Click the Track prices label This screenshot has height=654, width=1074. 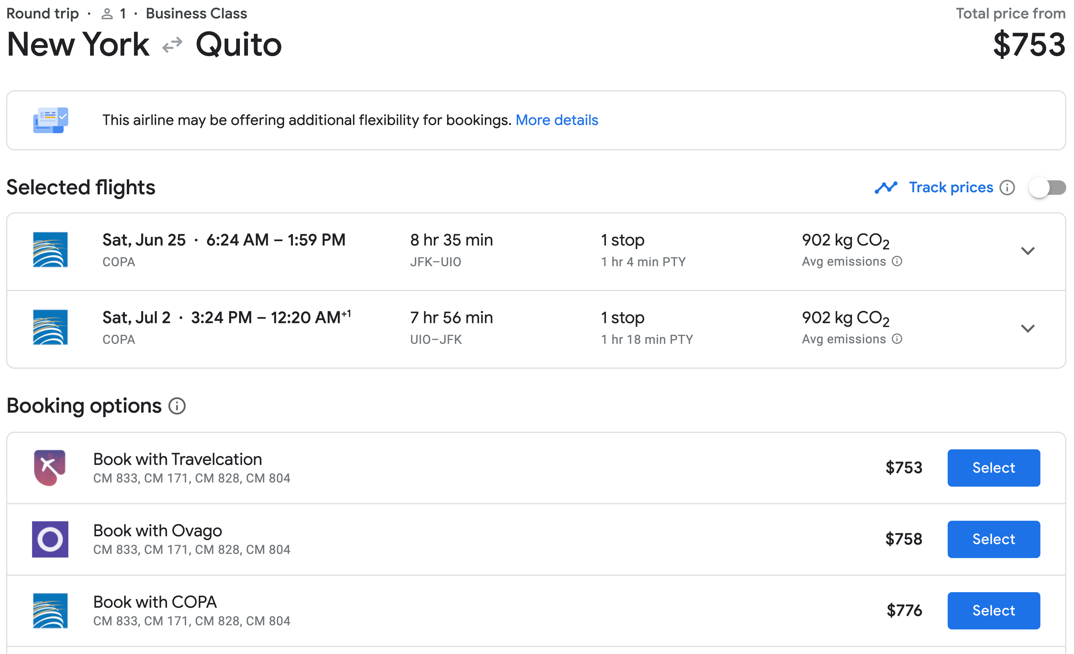point(951,187)
